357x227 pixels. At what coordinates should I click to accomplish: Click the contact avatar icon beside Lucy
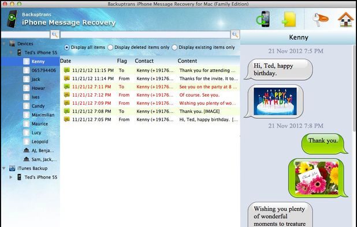click(x=27, y=133)
